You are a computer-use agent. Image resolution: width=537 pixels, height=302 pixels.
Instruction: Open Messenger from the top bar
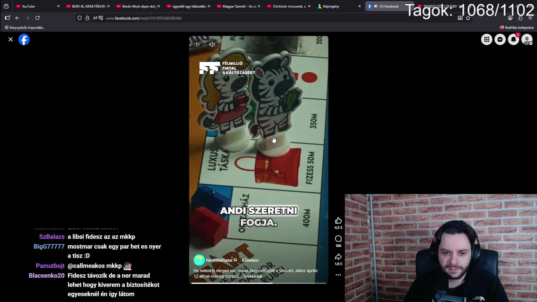tap(500, 39)
